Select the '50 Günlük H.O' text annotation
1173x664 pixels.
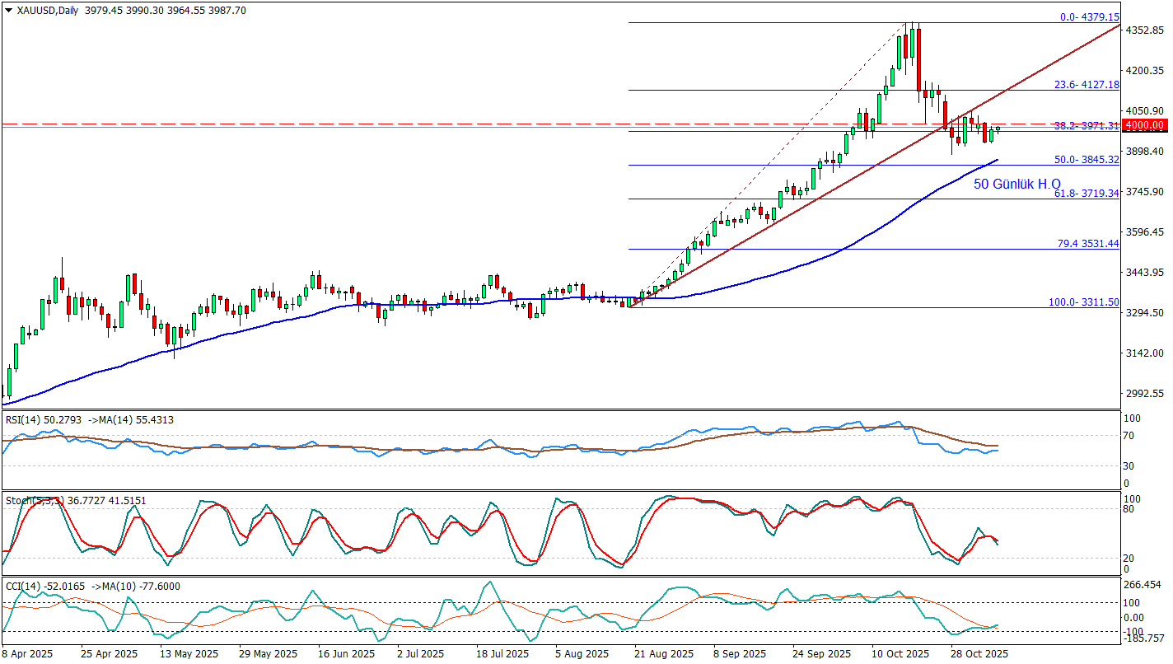(x=1017, y=185)
